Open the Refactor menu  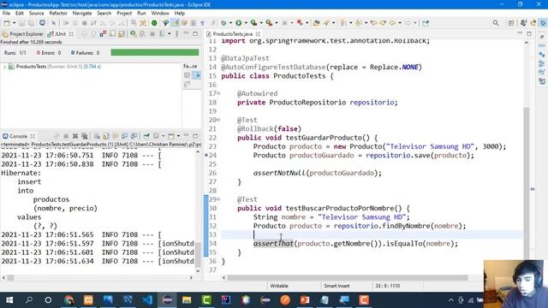click(58, 14)
